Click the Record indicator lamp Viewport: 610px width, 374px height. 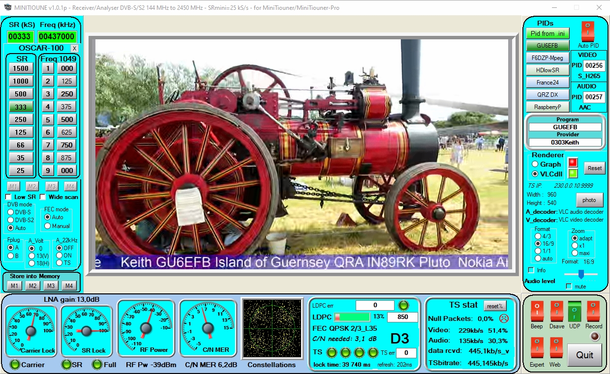tap(596, 337)
